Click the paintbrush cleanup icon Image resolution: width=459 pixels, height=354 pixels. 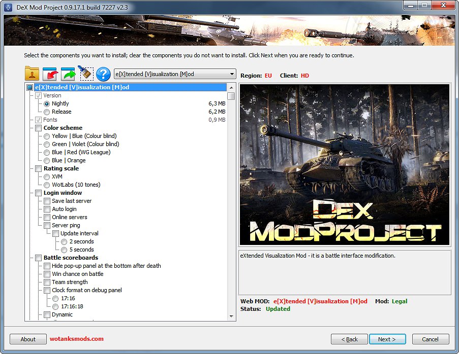[86, 74]
